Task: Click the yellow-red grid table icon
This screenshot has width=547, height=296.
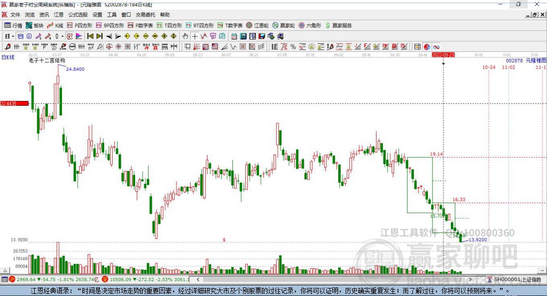Action: pyautogui.click(x=417, y=47)
